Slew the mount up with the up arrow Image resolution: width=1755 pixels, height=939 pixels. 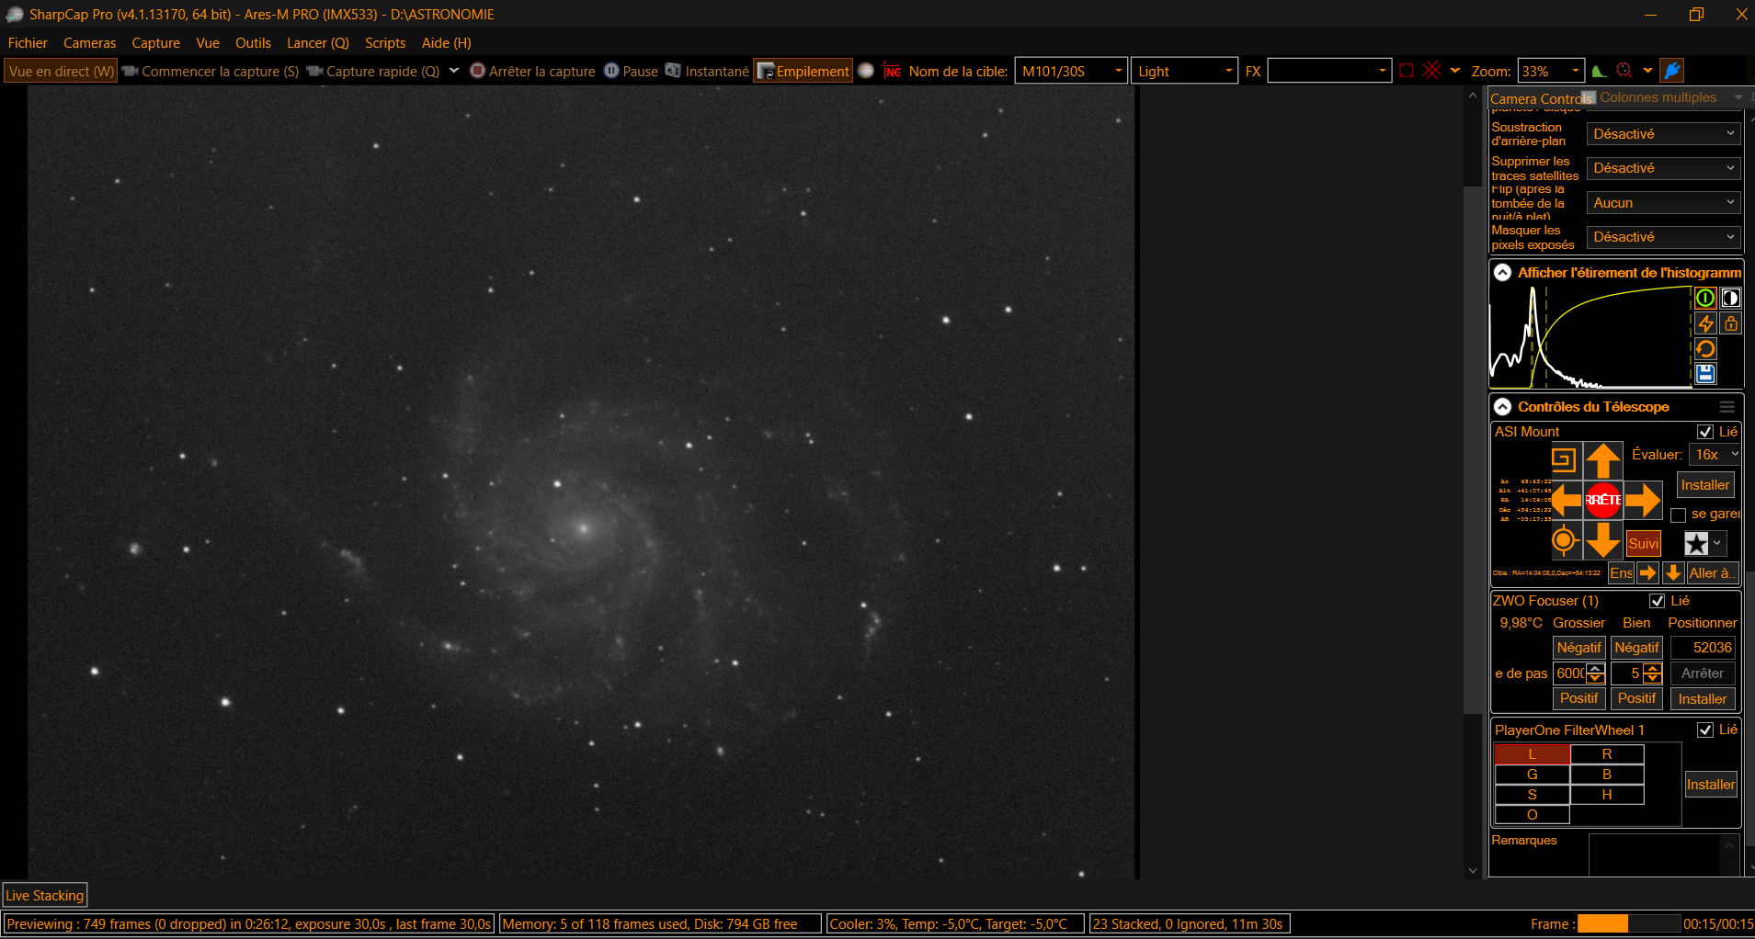tap(1603, 460)
